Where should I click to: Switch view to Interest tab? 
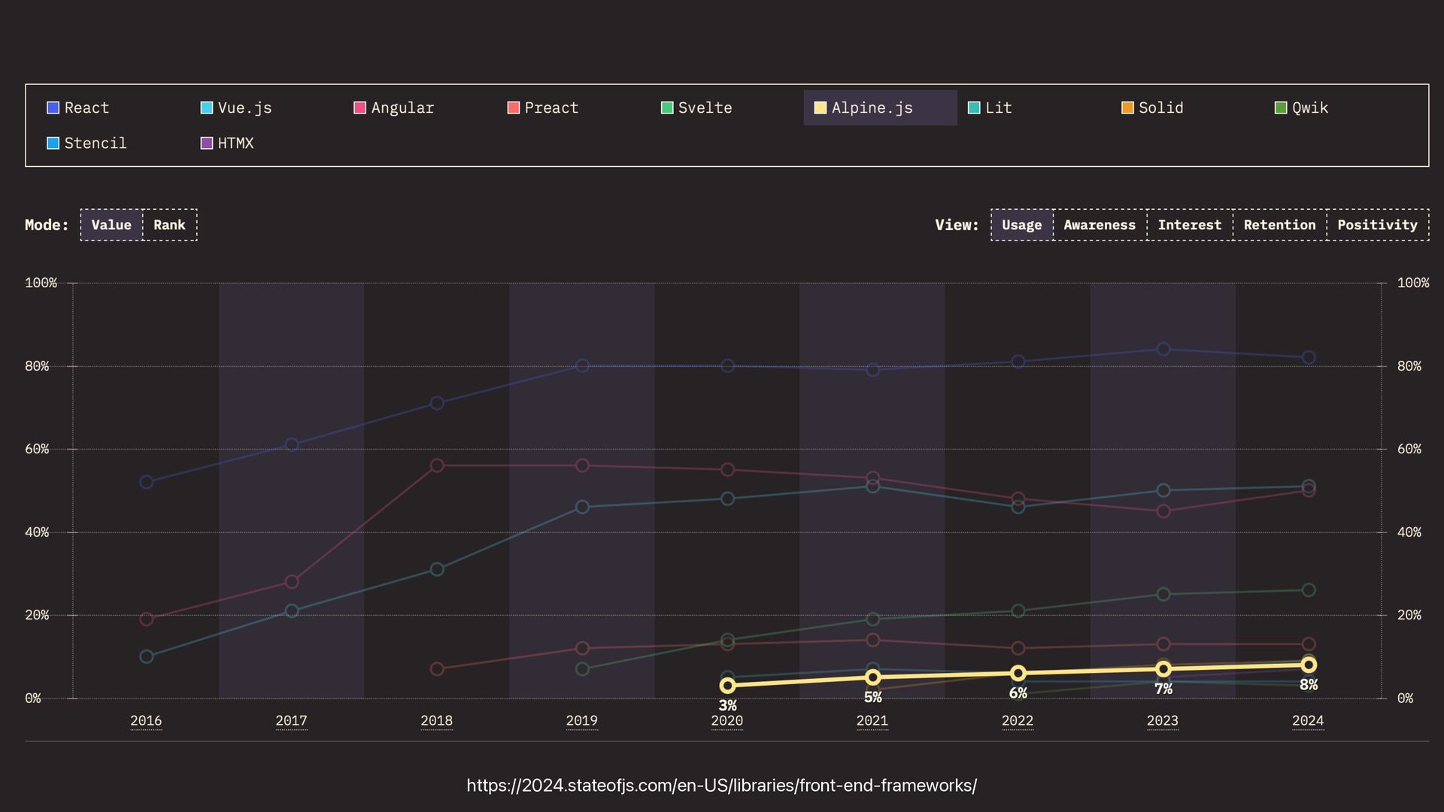click(x=1189, y=225)
